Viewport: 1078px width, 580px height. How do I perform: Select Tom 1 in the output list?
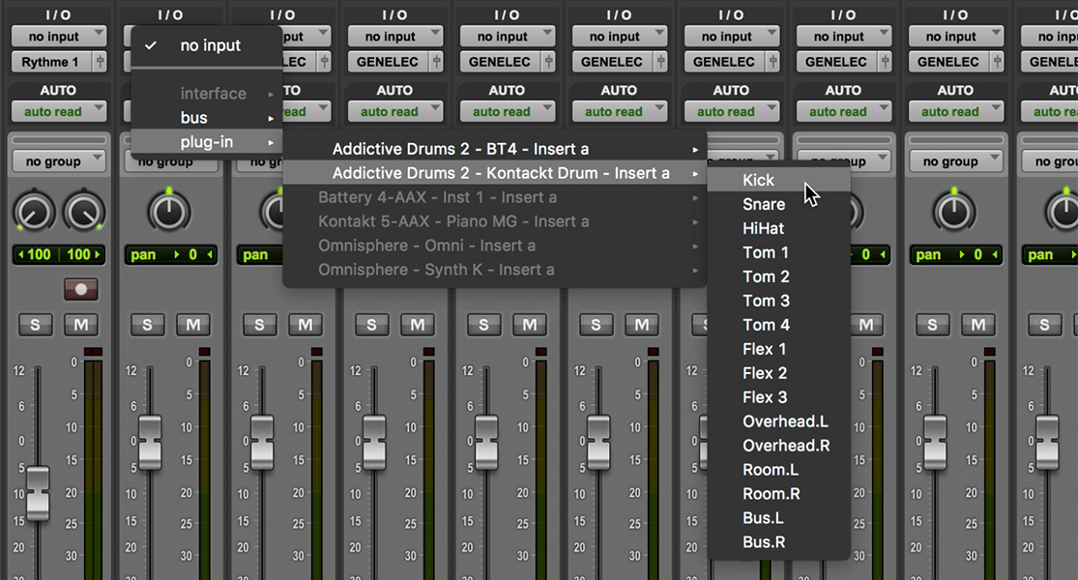(779, 252)
